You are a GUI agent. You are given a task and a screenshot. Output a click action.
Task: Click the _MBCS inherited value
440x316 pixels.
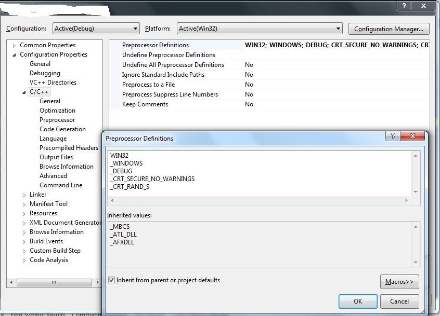coord(120,226)
